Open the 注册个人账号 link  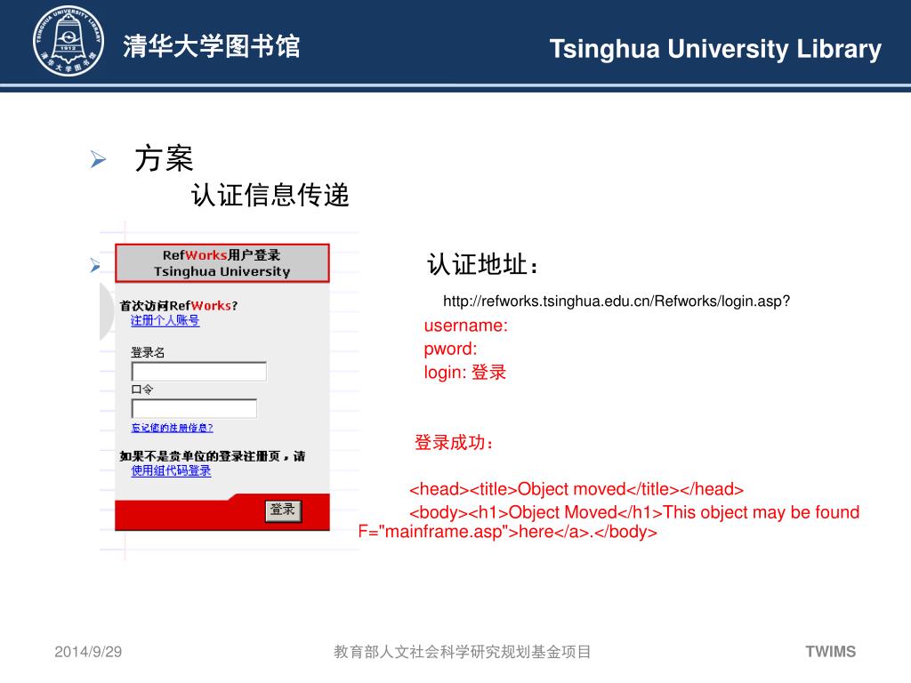coord(165,320)
